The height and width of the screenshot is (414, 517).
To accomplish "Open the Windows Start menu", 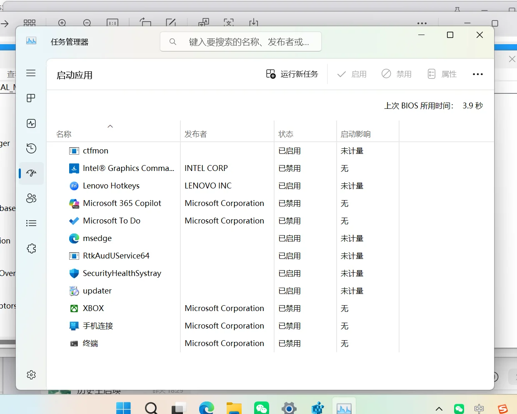I will click(123, 408).
